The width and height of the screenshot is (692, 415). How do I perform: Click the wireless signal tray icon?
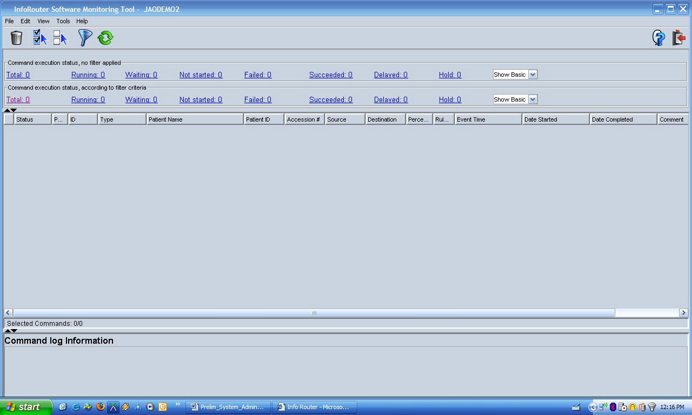652,407
